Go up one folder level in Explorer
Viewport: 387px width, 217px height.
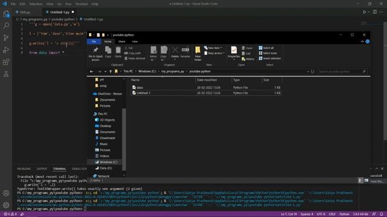click(111, 71)
